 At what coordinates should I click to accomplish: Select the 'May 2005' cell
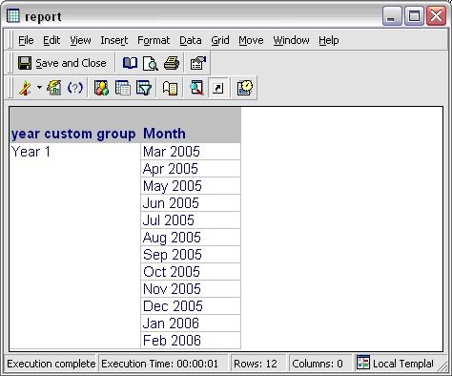(x=191, y=186)
